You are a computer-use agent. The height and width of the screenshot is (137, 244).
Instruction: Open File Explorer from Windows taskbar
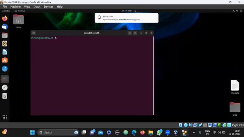coord(151,132)
